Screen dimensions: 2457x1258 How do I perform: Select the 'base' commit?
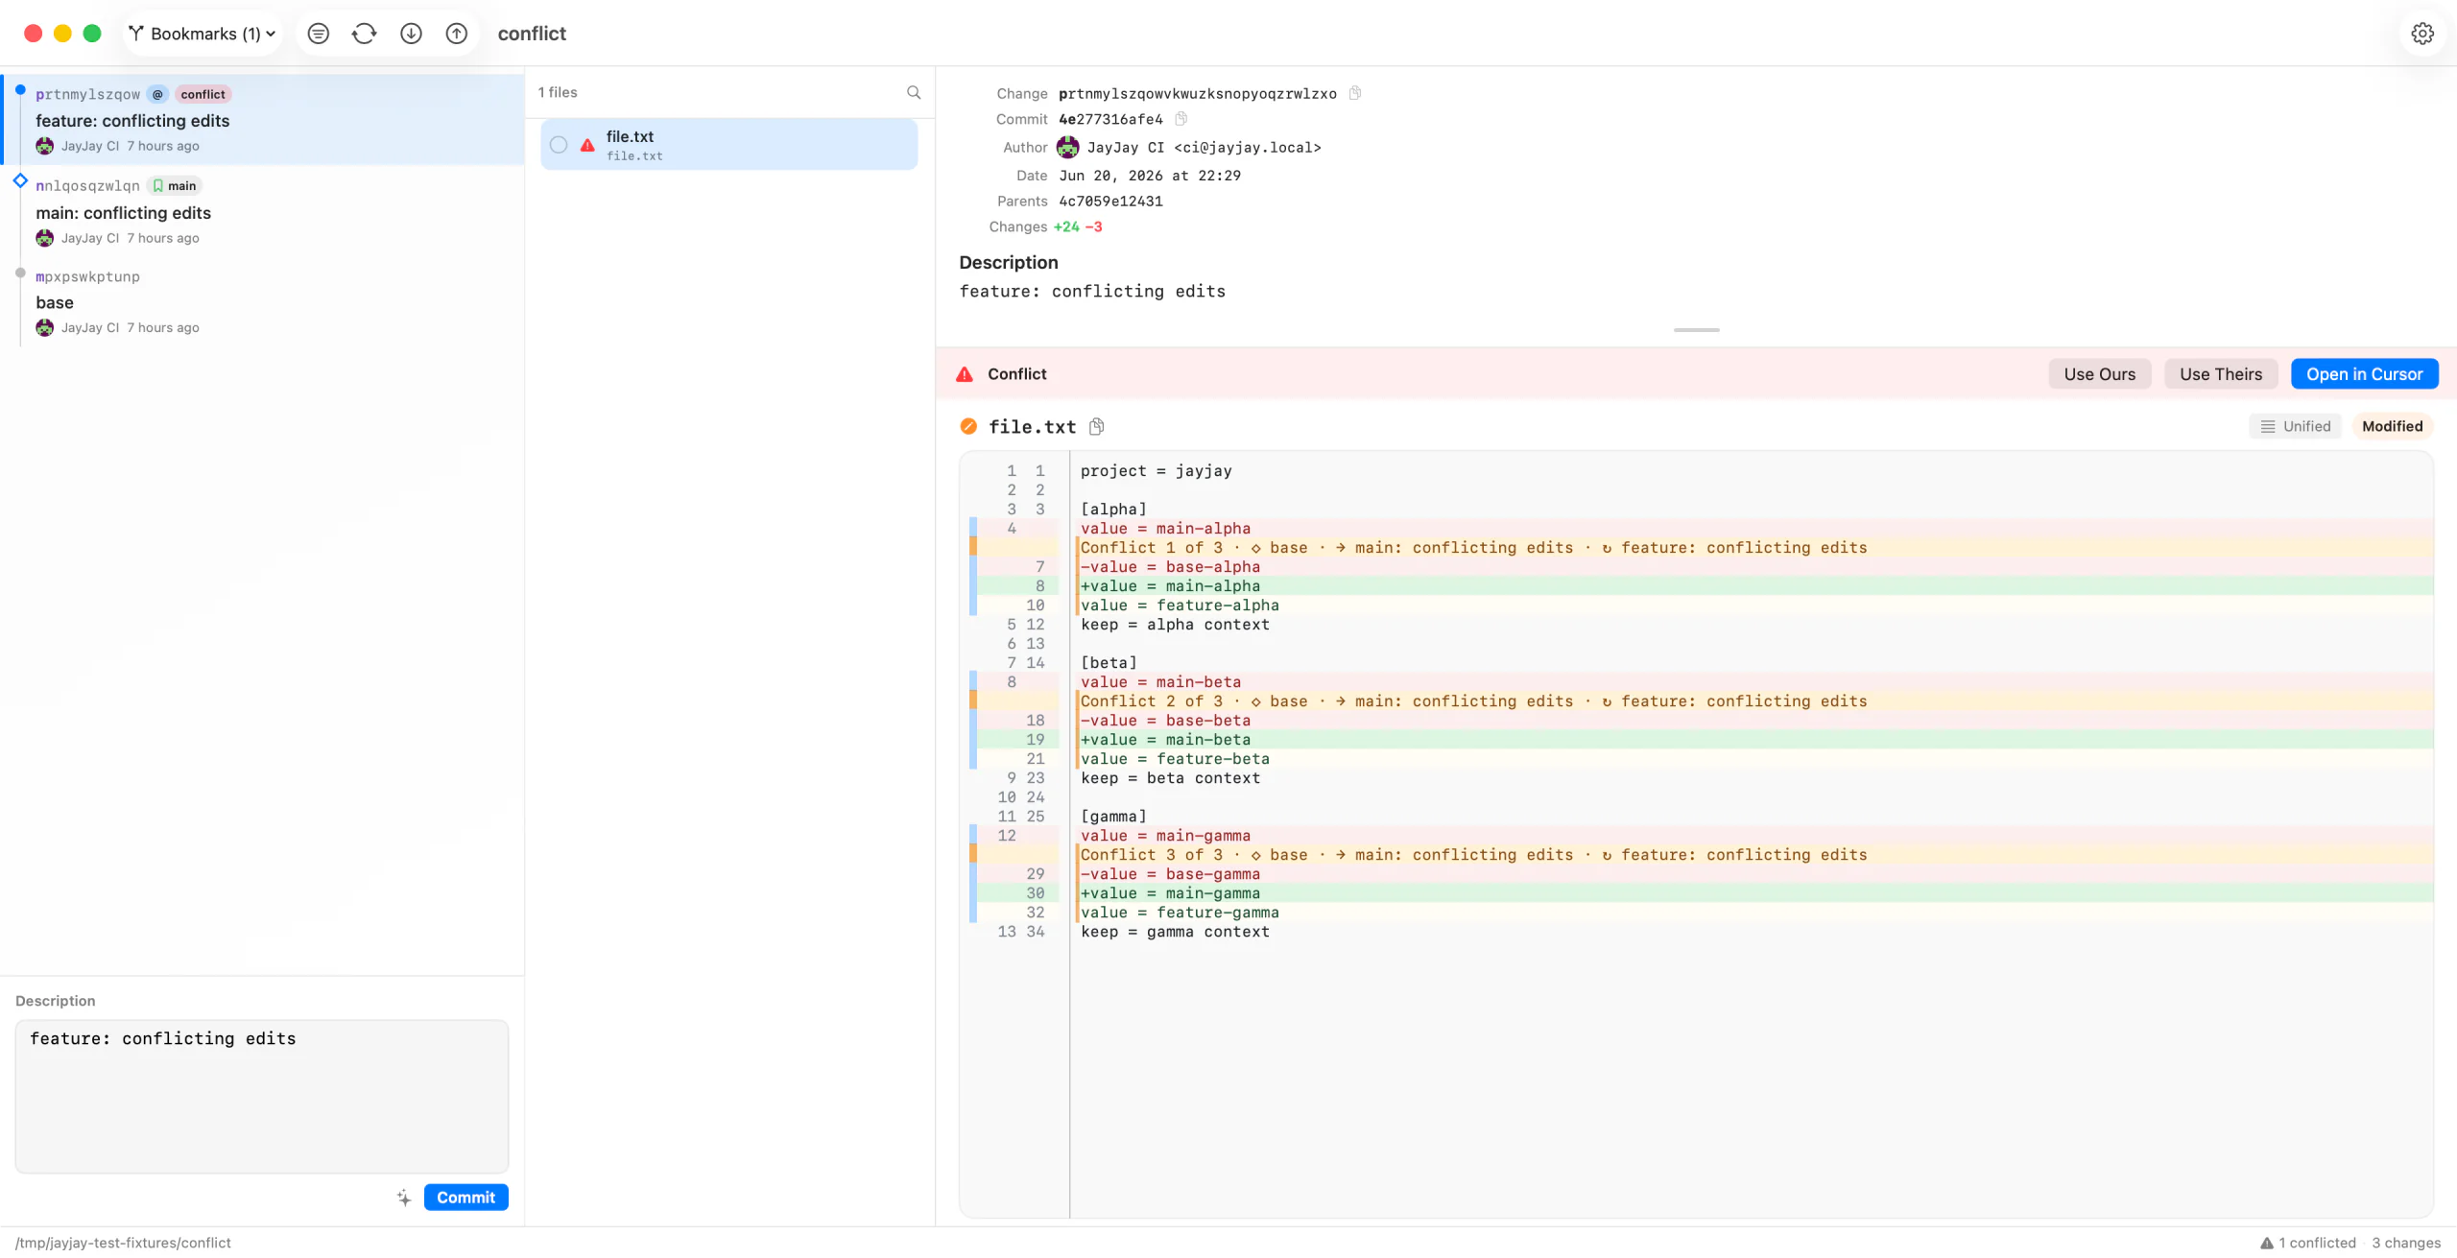(x=263, y=301)
